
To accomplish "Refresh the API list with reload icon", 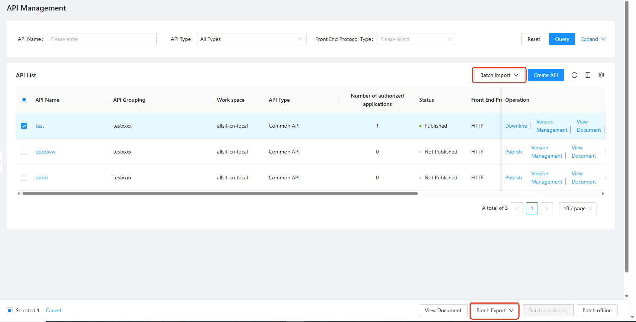I will (x=574, y=75).
